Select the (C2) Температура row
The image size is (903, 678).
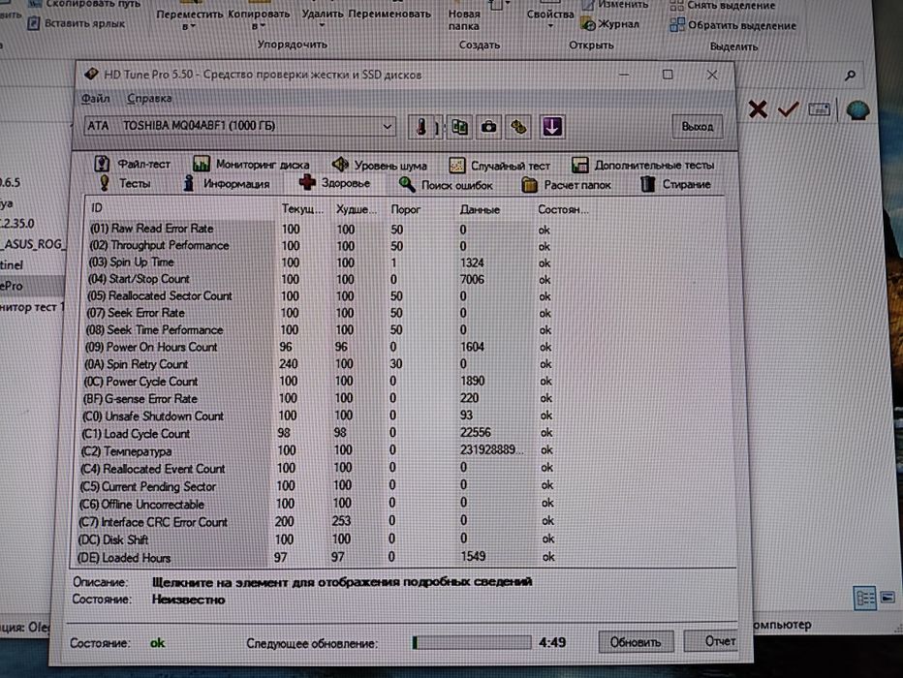317,450
